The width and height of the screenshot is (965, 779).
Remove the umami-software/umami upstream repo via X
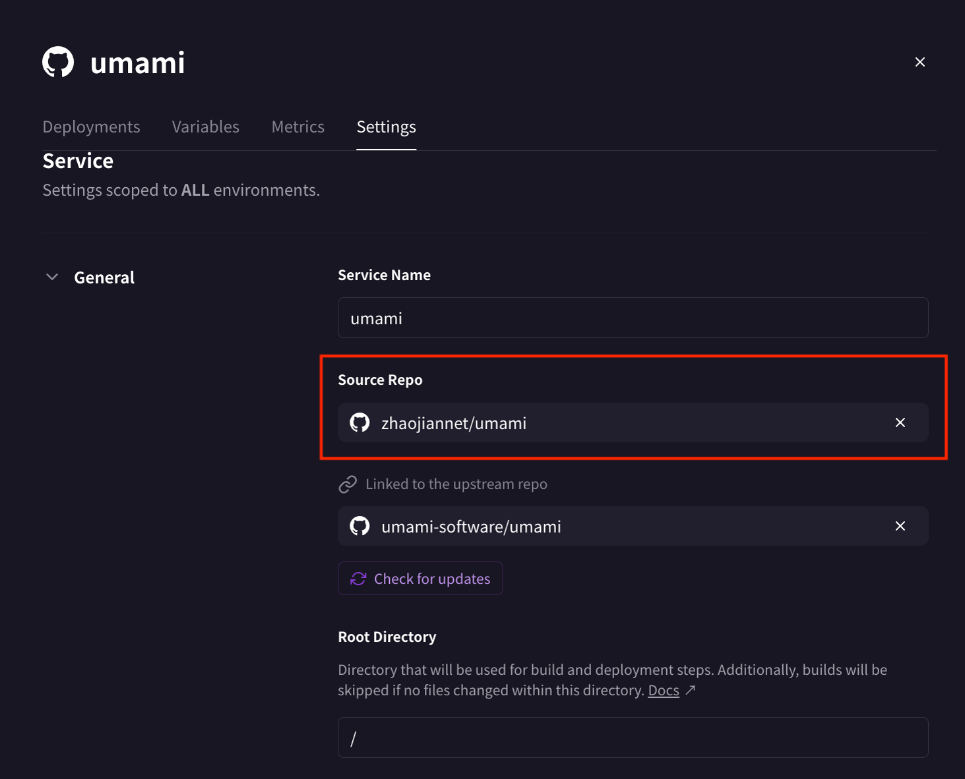(900, 526)
